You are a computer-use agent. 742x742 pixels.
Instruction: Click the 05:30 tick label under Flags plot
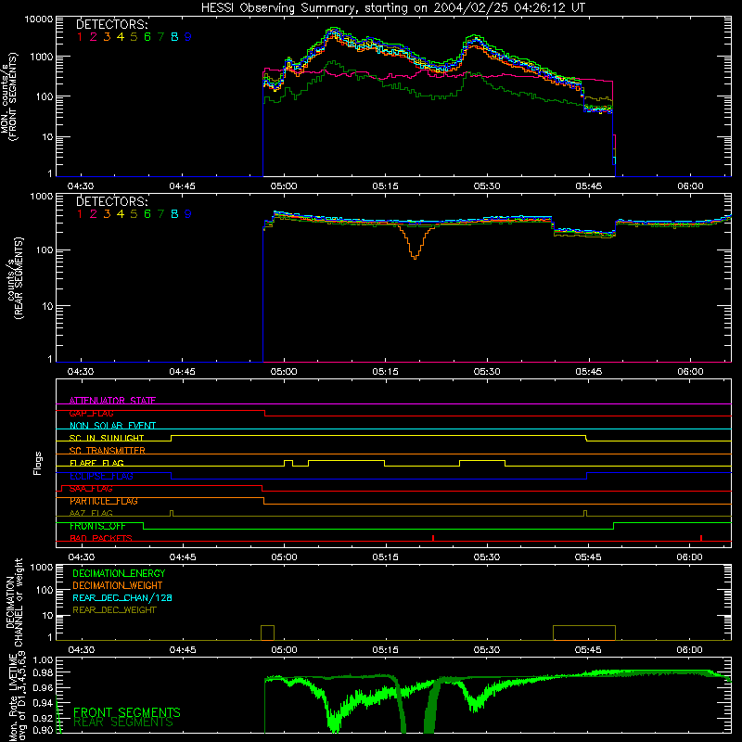tap(487, 557)
